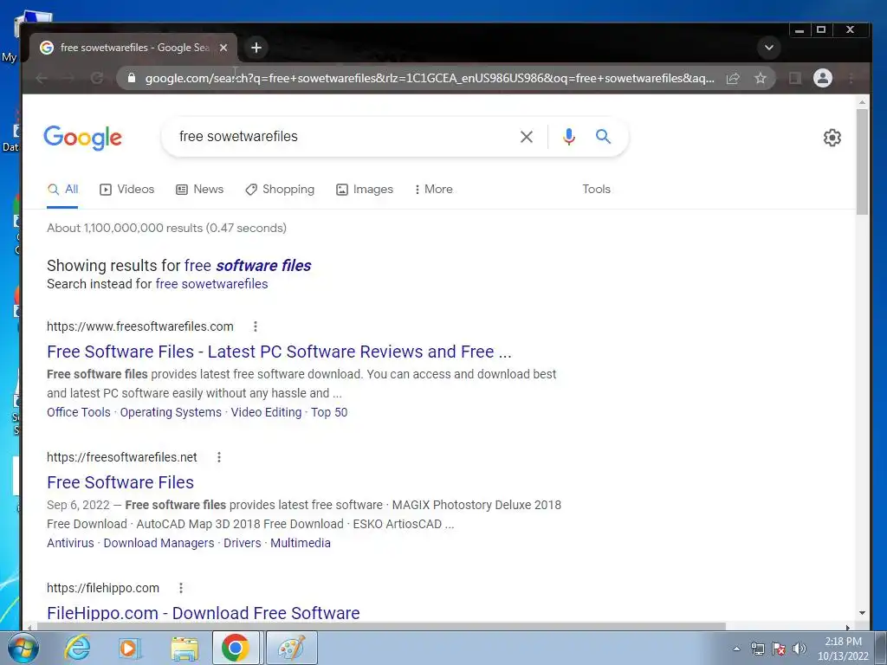Open options for freesoftwarefiles.com result

point(256,326)
